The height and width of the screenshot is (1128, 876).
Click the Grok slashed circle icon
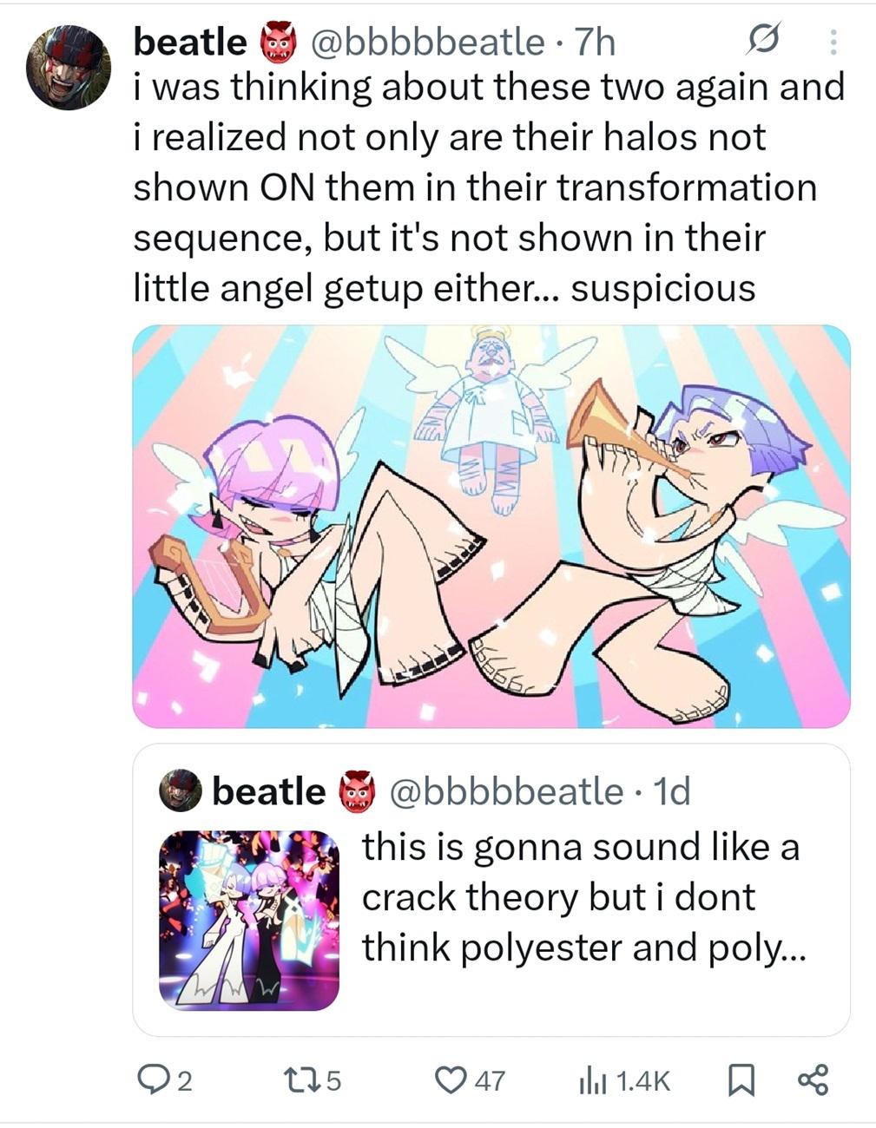pos(762,40)
